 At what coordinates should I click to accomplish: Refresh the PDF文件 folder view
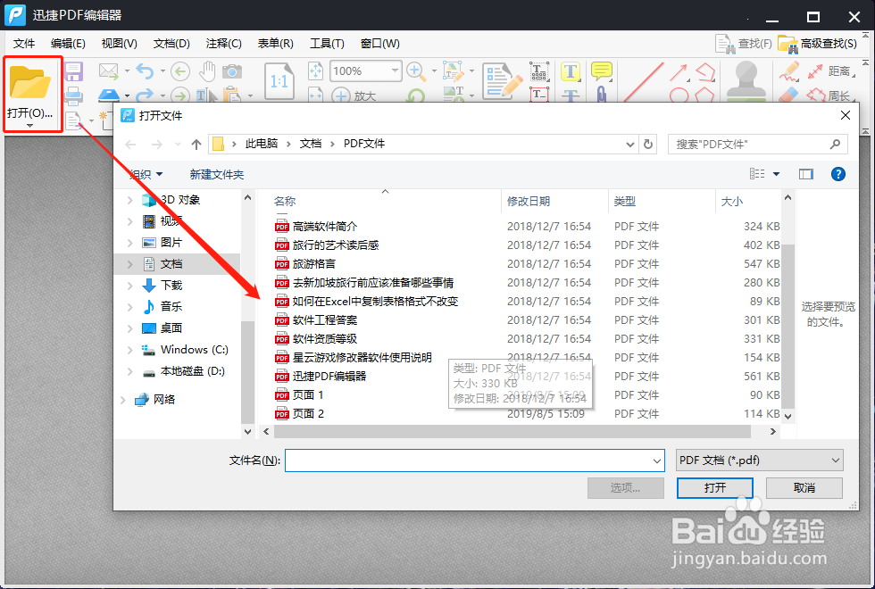click(650, 143)
